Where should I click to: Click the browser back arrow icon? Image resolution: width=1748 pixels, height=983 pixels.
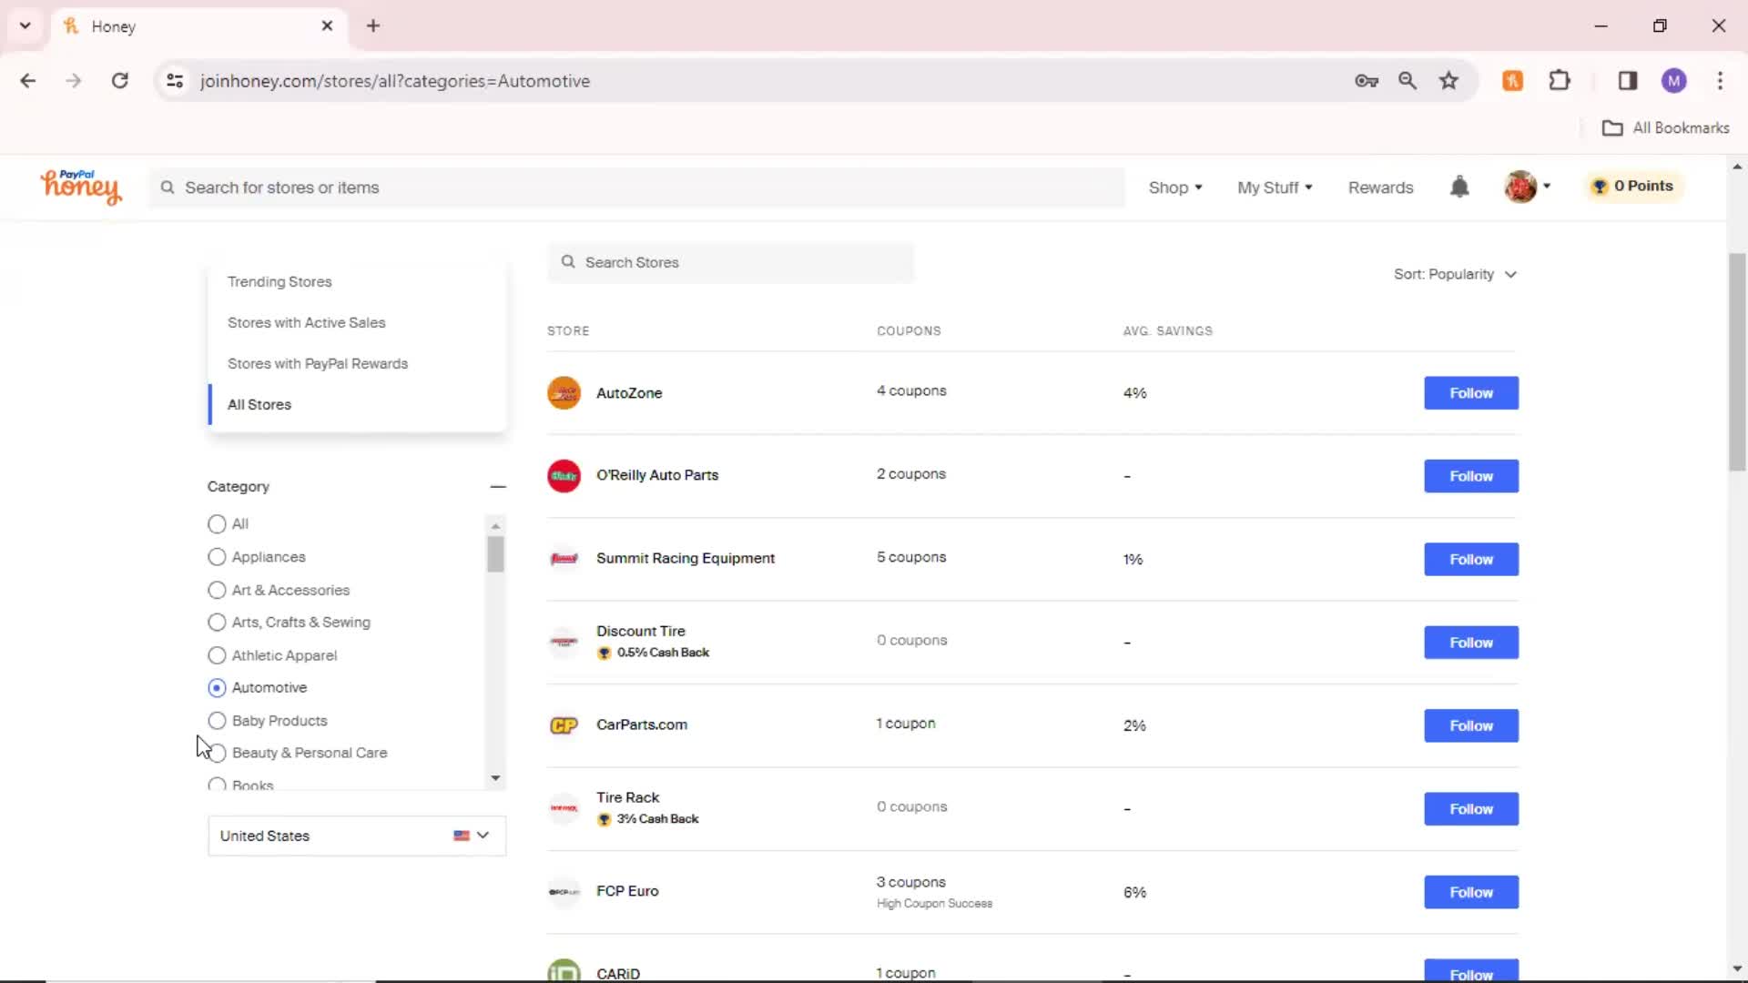pos(27,80)
